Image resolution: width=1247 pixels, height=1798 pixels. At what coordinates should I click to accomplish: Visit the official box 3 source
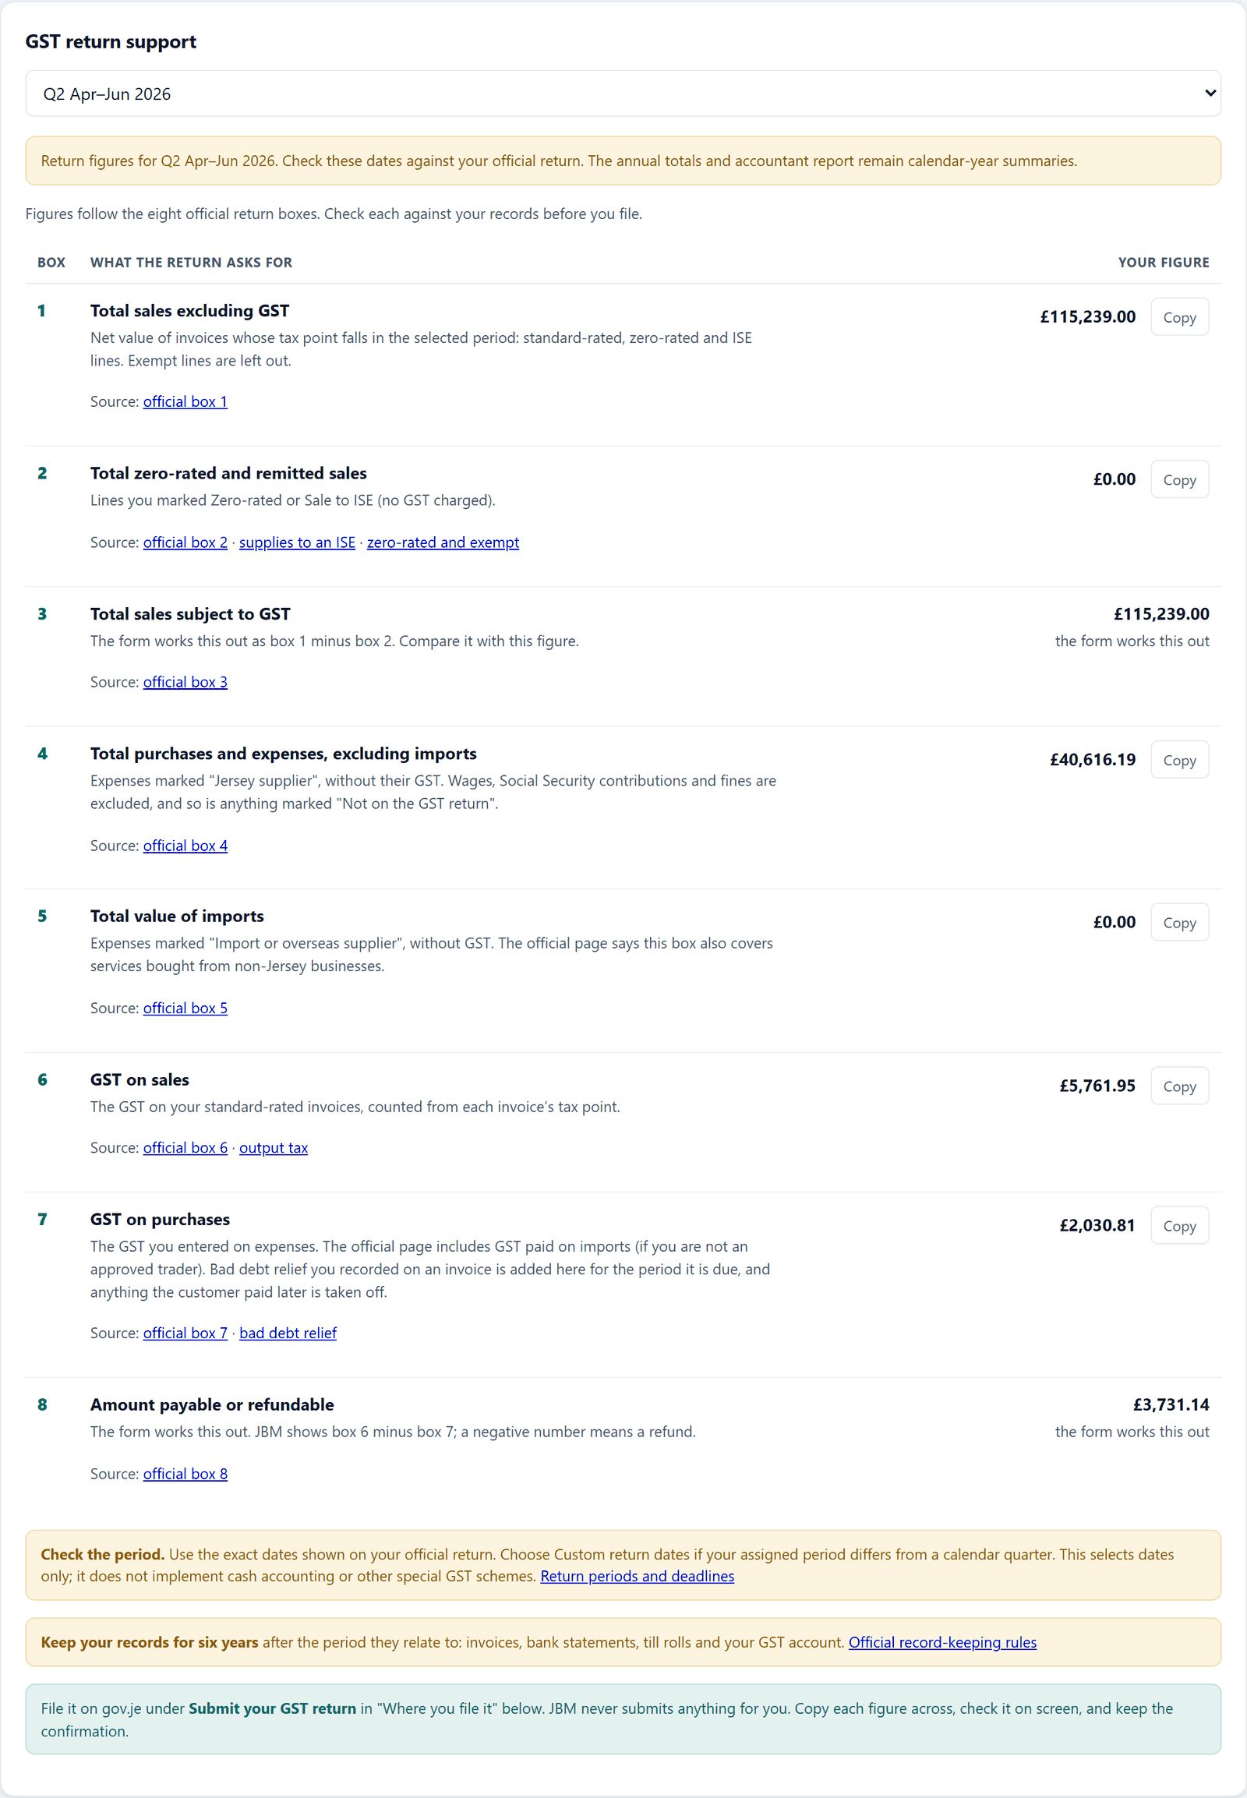pyautogui.click(x=185, y=682)
